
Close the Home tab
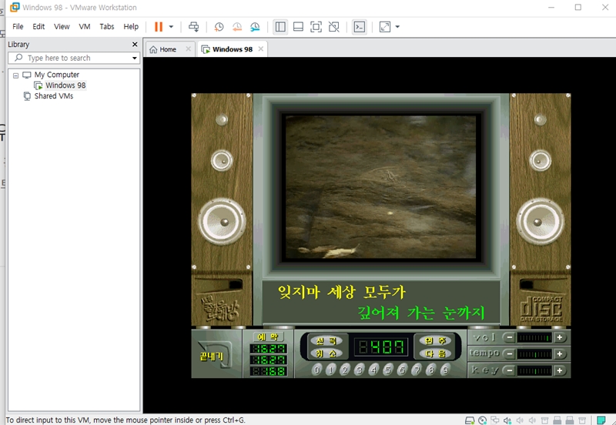point(188,49)
